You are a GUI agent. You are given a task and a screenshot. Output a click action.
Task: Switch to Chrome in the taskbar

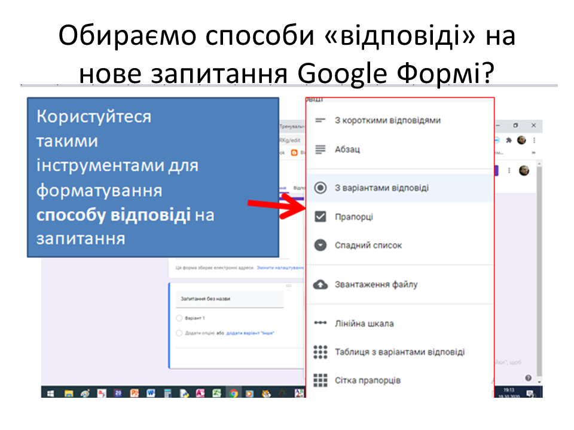pyautogui.click(x=233, y=394)
